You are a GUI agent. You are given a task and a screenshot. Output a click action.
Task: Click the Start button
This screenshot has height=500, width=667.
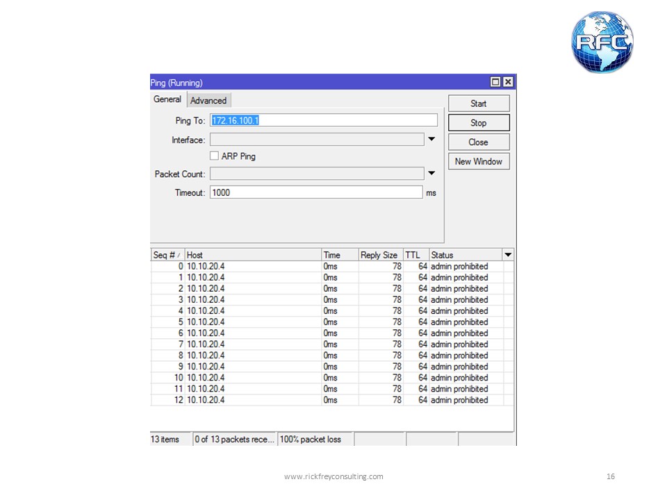(479, 103)
